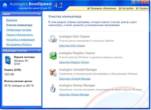The width and height of the screenshot is (151, 110).
Task: Launch Запустить Startup Manager
Action: pyautogui.click(x=74, y=94)
